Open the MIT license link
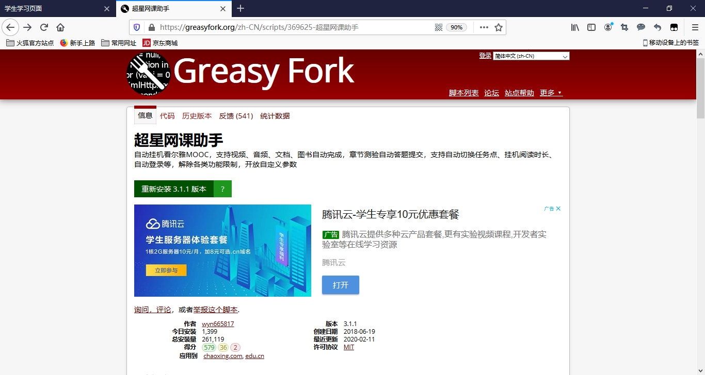Viewport: 705px width, 375px height. (x=349, y=347)
